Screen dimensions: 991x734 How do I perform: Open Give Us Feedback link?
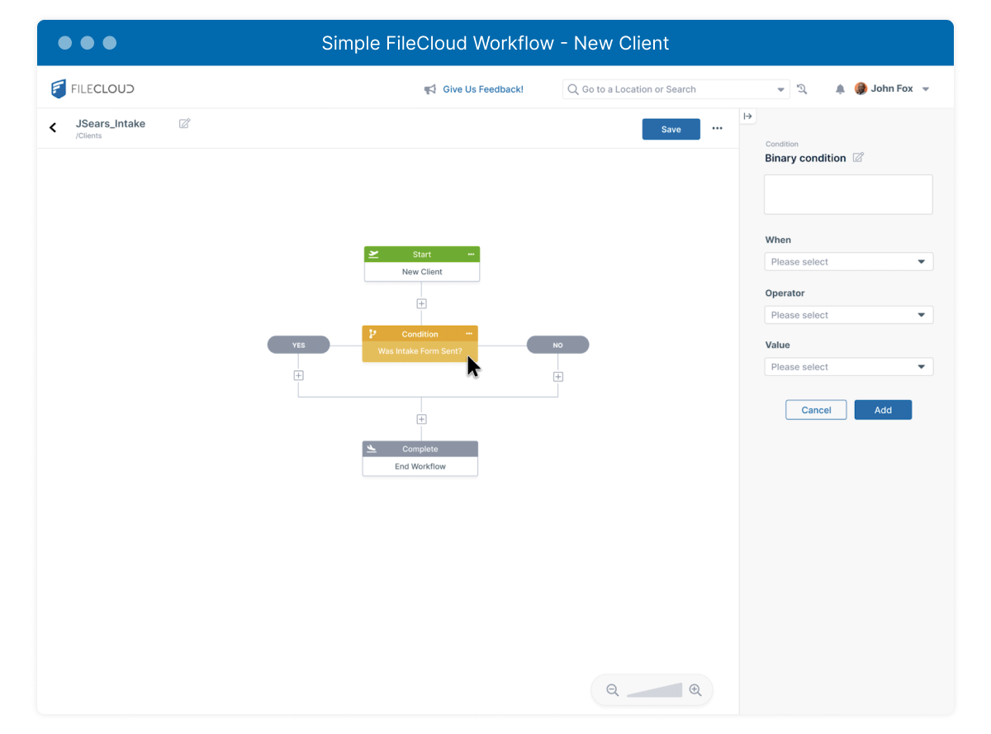483,89
